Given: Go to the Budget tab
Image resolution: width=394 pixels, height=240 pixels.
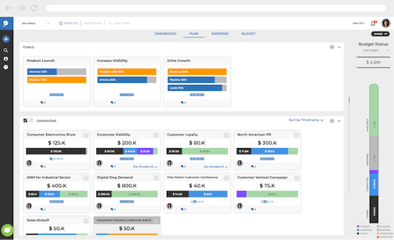Looking at the screenshot, I should 248,34.
